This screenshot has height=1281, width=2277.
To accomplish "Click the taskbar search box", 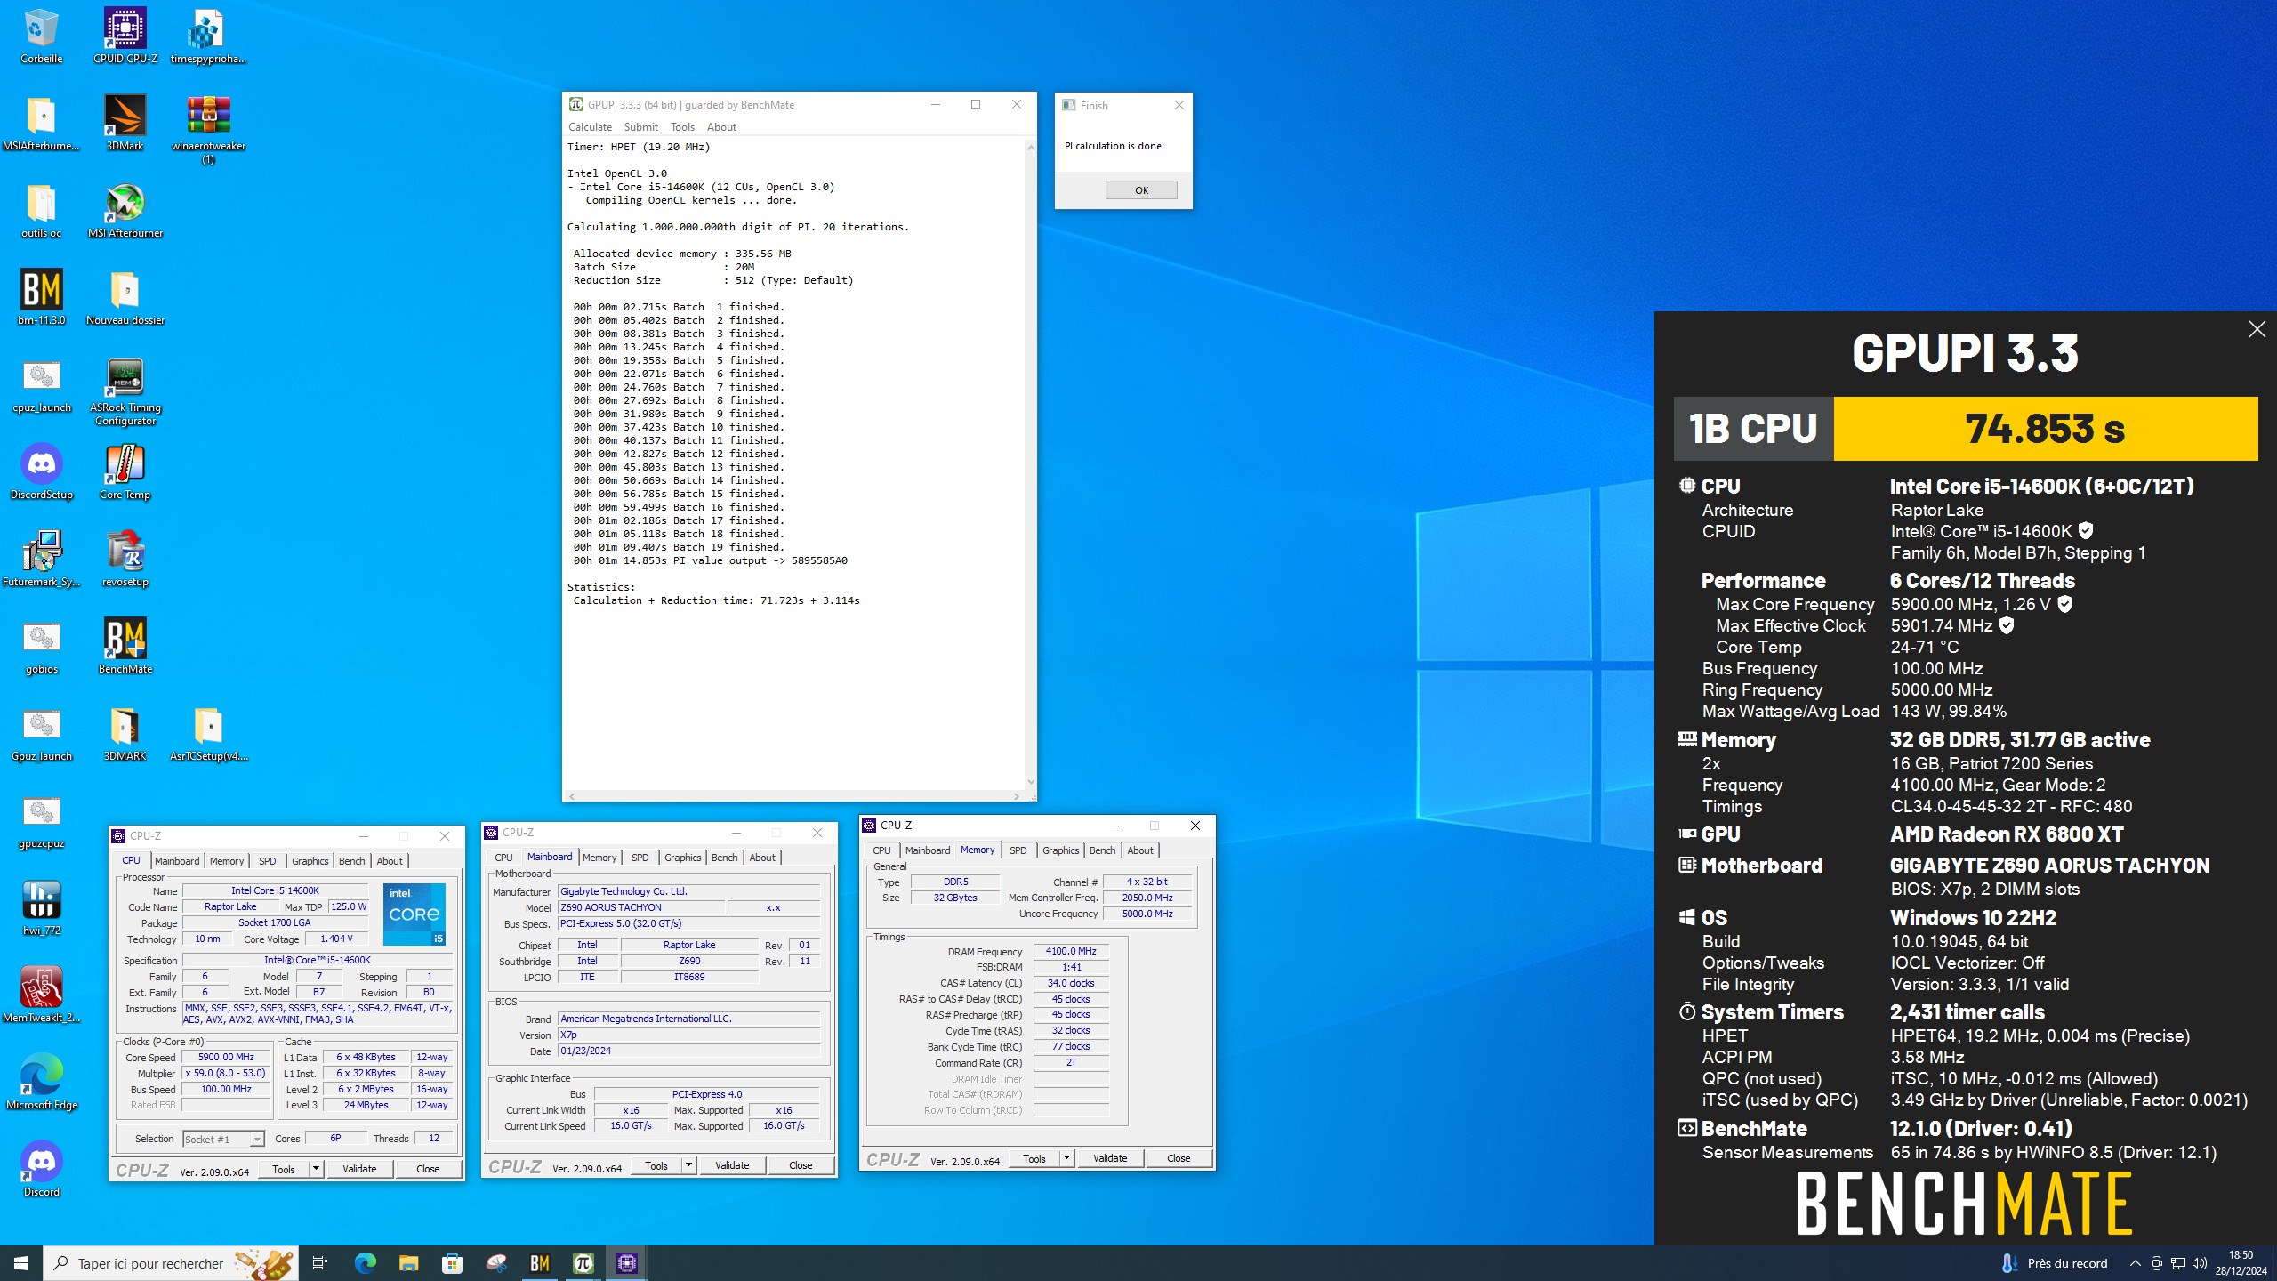I will [169, 1263].
